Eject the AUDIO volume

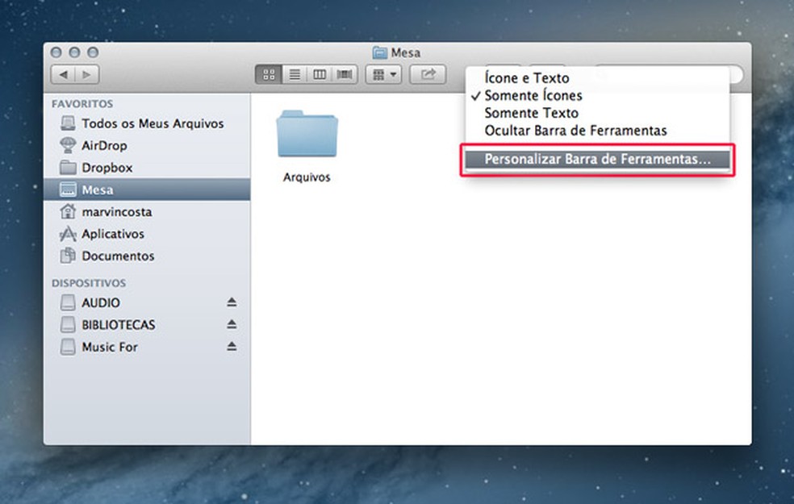(232, 302)
